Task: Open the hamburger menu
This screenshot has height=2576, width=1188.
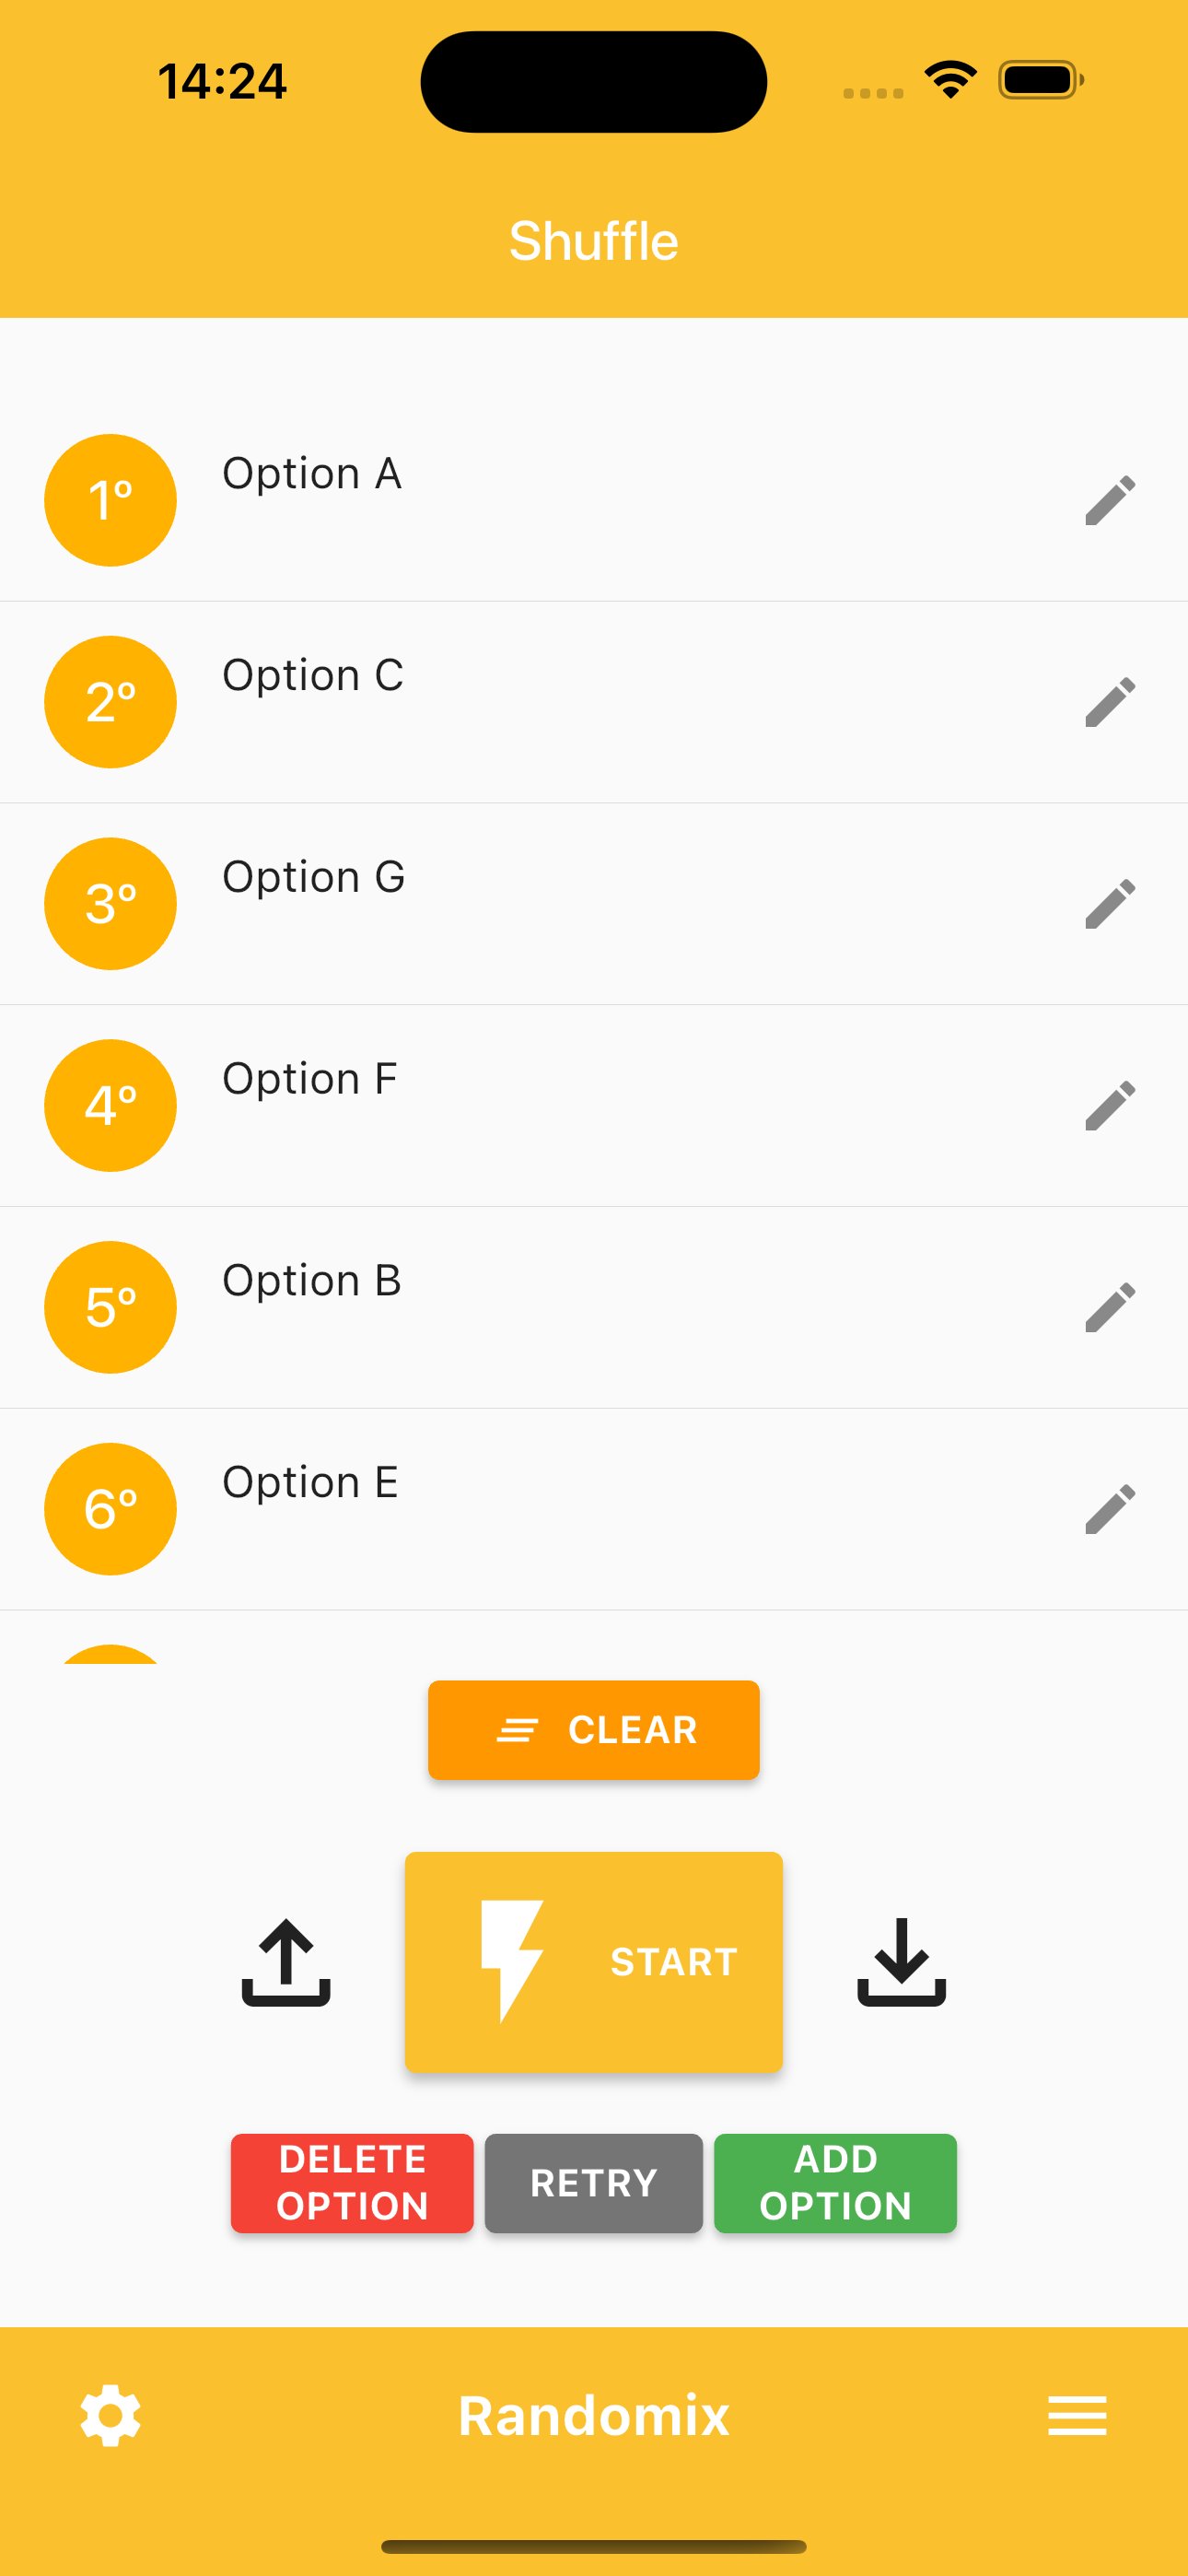Action: 1077,2416
